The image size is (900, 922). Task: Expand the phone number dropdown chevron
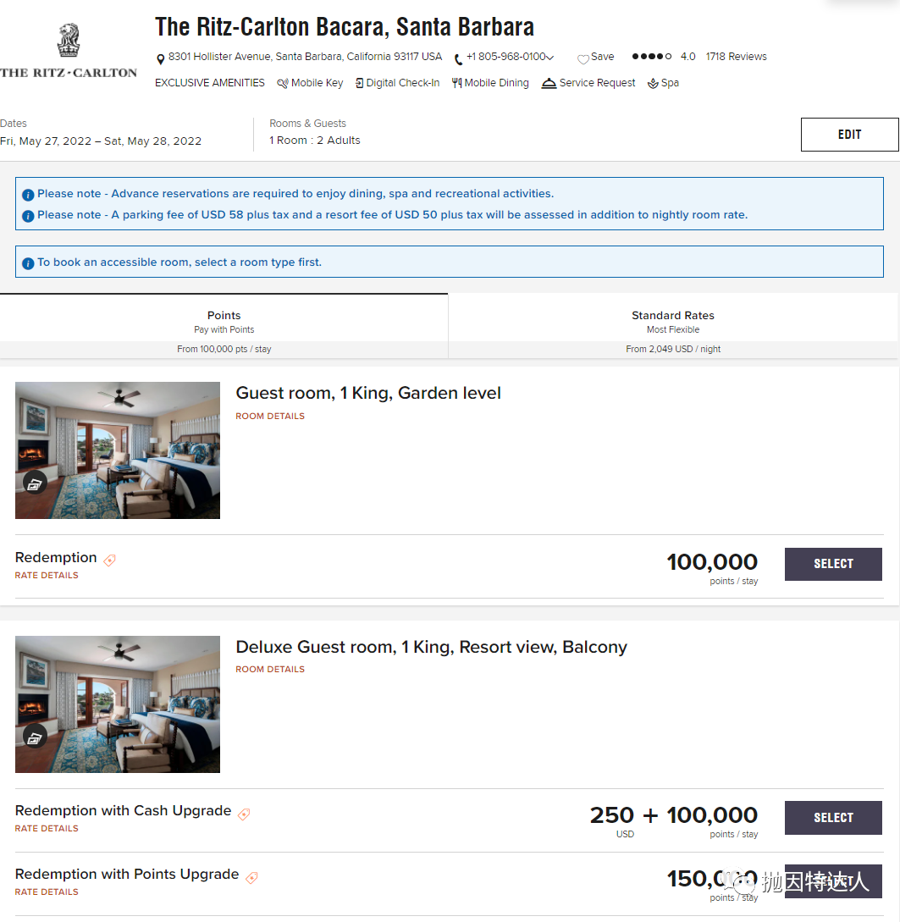click(550, 58)
